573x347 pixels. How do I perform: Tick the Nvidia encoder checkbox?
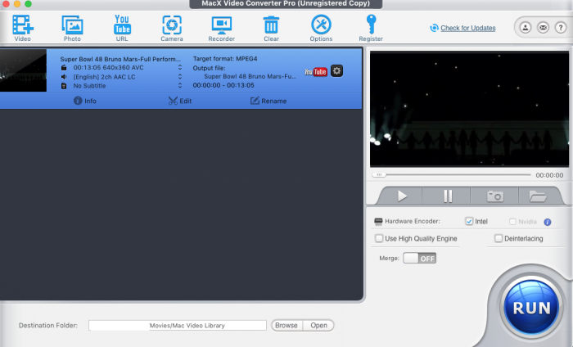(x=512, y=222)
